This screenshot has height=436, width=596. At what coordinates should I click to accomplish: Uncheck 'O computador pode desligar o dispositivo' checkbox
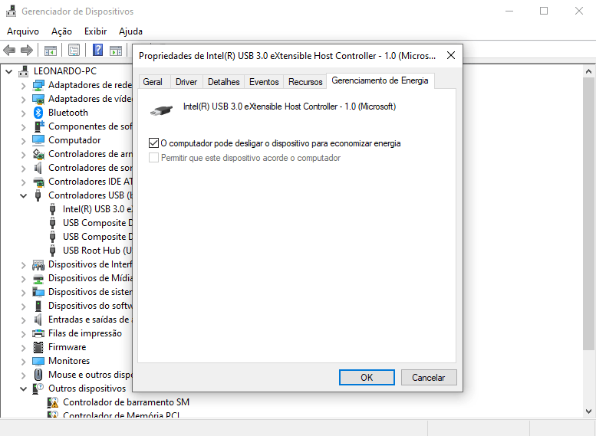[x=153, y=143]
